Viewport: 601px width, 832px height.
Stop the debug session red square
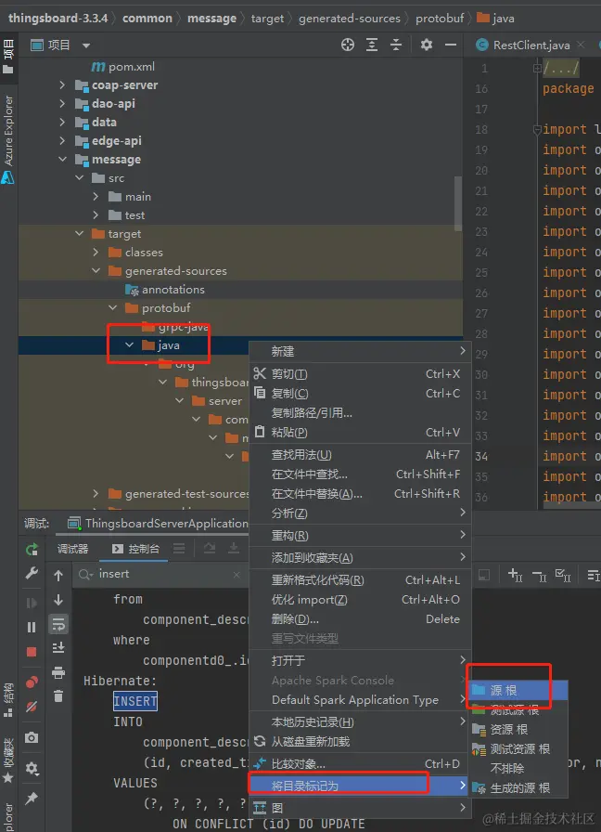(x=32, y=652)
